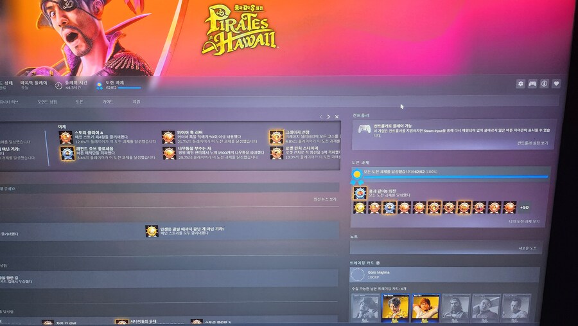Click the 컨트롤러로 플레이 가능 heading
578x326 pixels.
pyautogui.click(x=392, y=126)
